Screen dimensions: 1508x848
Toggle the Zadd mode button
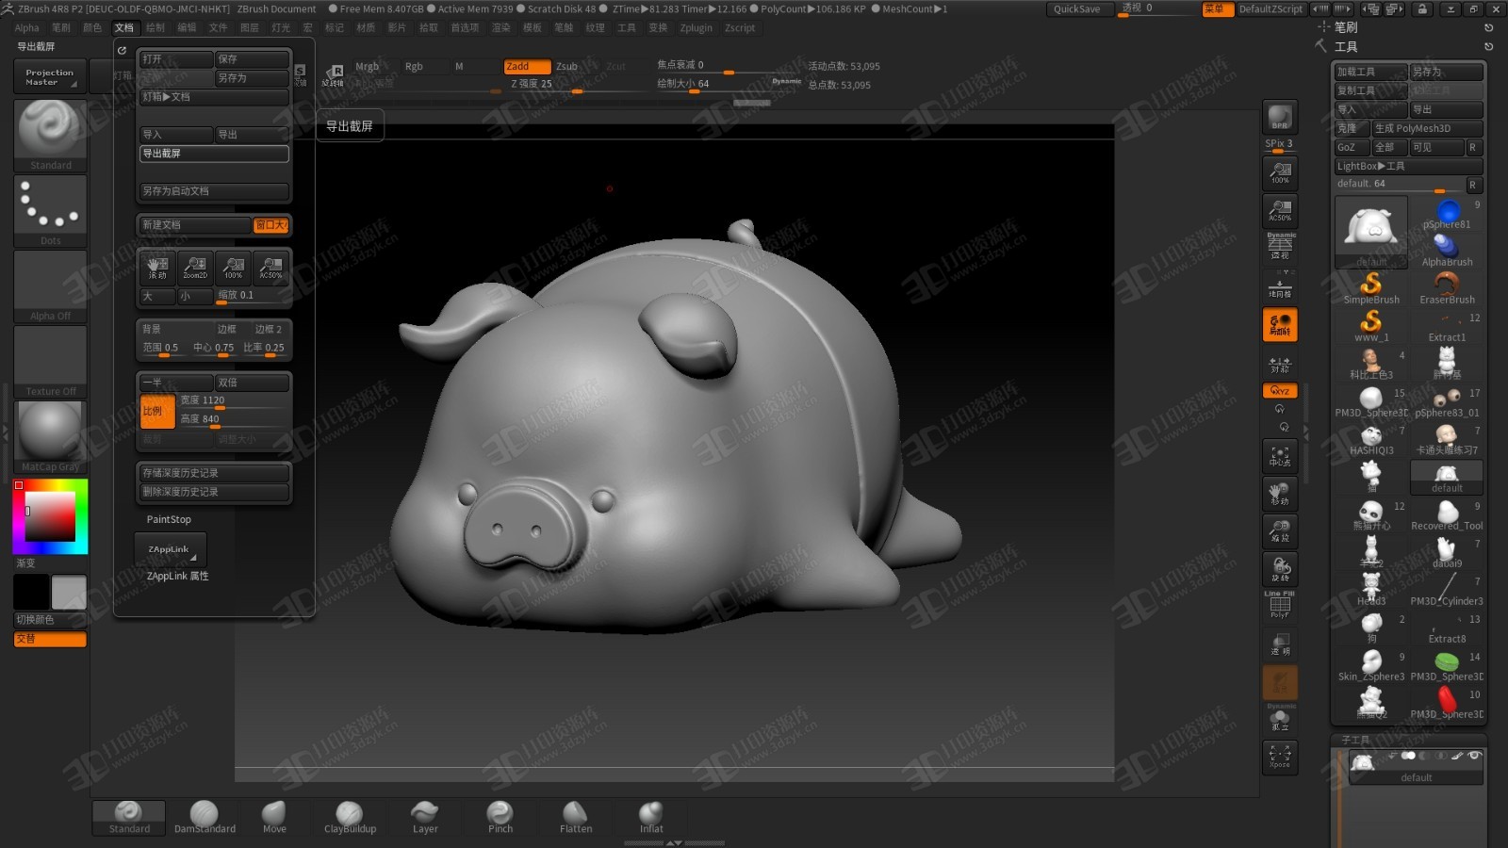(x=527, y=66)
